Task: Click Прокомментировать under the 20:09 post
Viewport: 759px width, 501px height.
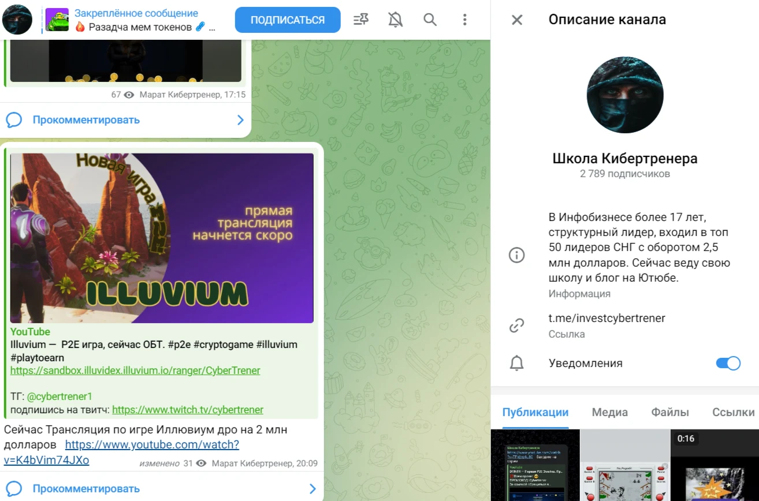Action: coord(86,489)
